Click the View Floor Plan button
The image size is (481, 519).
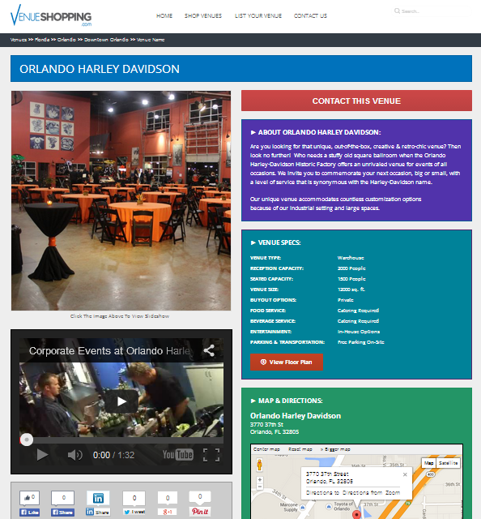pos(287,362)
